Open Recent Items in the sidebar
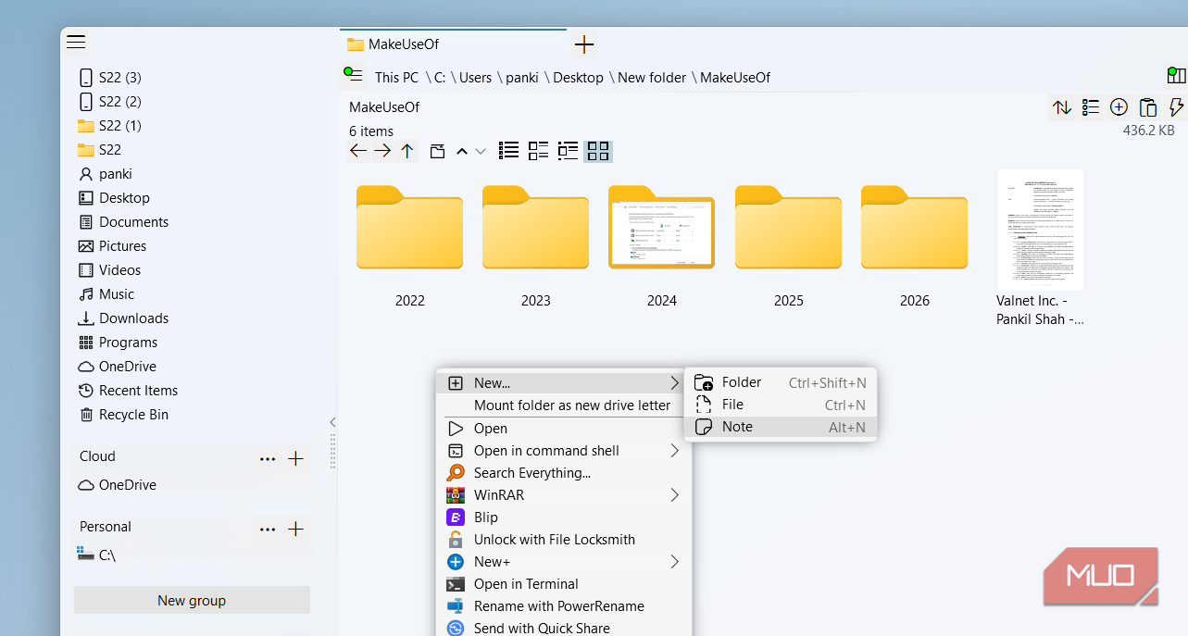Viewport: 1188px width, 636px height. (128, 391)
